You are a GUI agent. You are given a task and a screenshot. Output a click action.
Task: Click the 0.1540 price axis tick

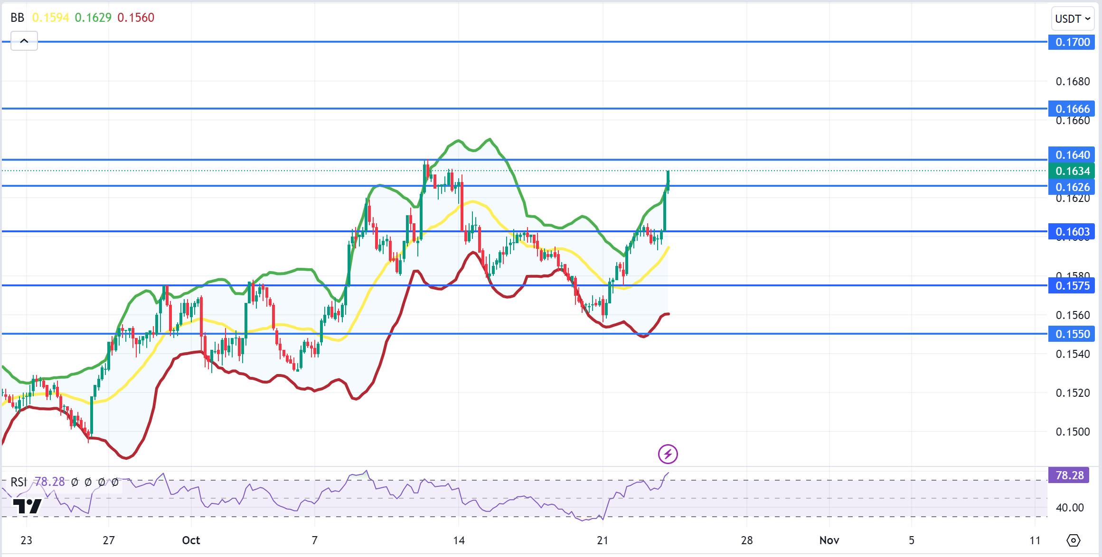(1073, 354)
